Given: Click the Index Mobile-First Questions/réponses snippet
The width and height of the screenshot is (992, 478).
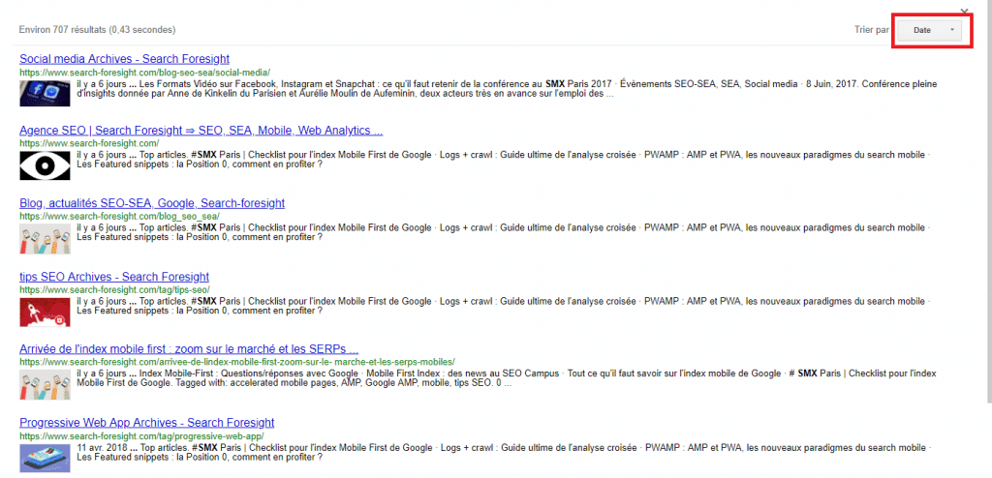Looking at the screenshot, I should pyautogui.click(x=506, y=378).
